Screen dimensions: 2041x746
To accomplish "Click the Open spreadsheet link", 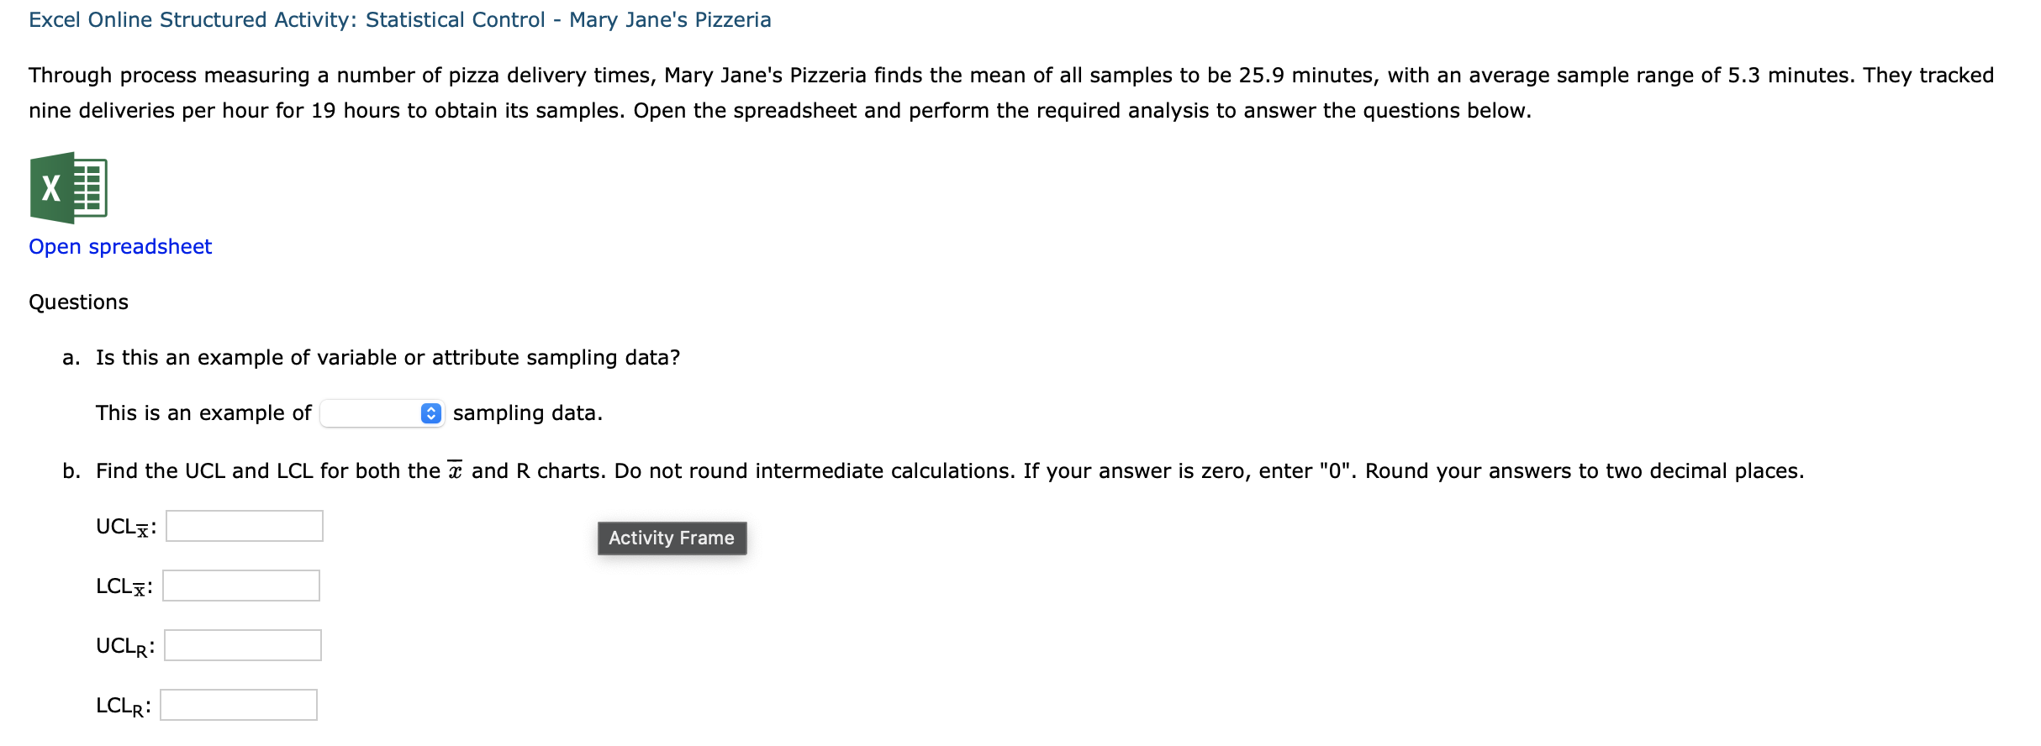I will [x=119, y=246].
